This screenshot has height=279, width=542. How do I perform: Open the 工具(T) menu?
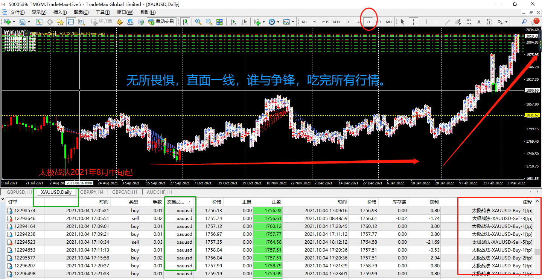pos(103,12)
